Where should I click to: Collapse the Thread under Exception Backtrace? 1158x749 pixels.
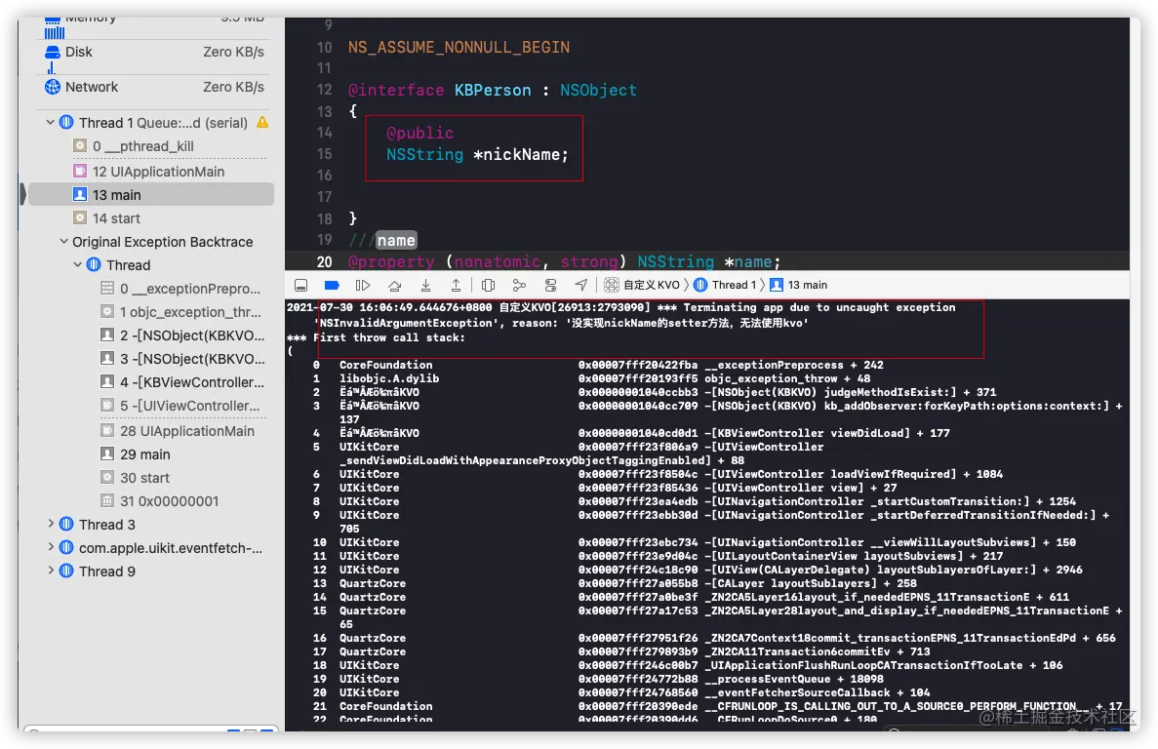pos(77,265)
